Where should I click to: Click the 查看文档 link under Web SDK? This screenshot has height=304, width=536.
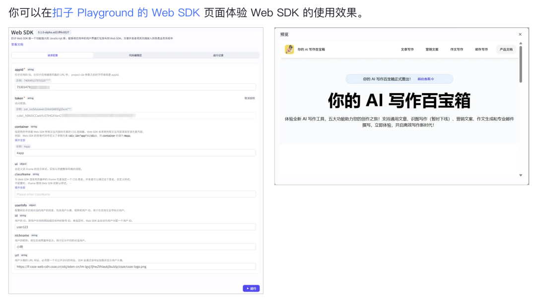tap(17, 45)
